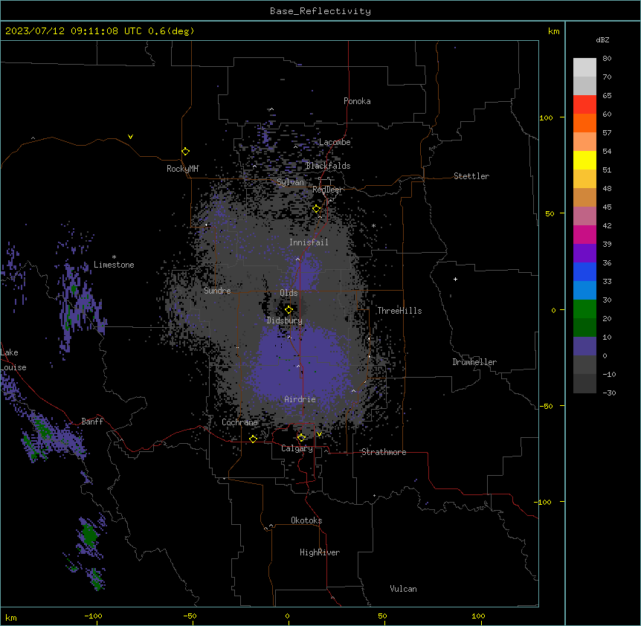Click the RockyMH label
Screen dimensions: 641x626
[182, 169]
